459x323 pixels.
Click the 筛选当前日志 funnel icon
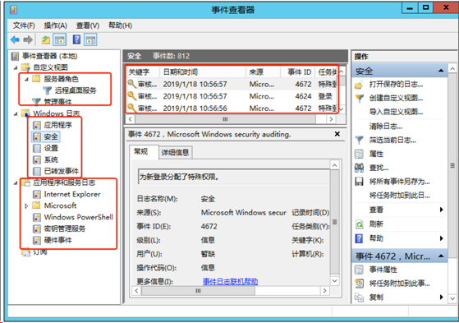click(x=359, y=140)
